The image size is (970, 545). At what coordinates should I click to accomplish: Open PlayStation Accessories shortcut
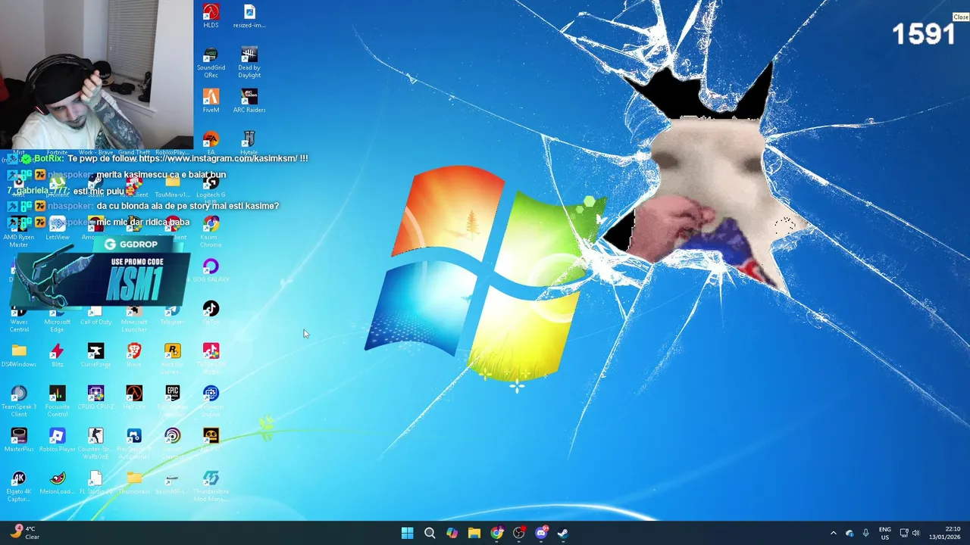click(x=134, y=441)
